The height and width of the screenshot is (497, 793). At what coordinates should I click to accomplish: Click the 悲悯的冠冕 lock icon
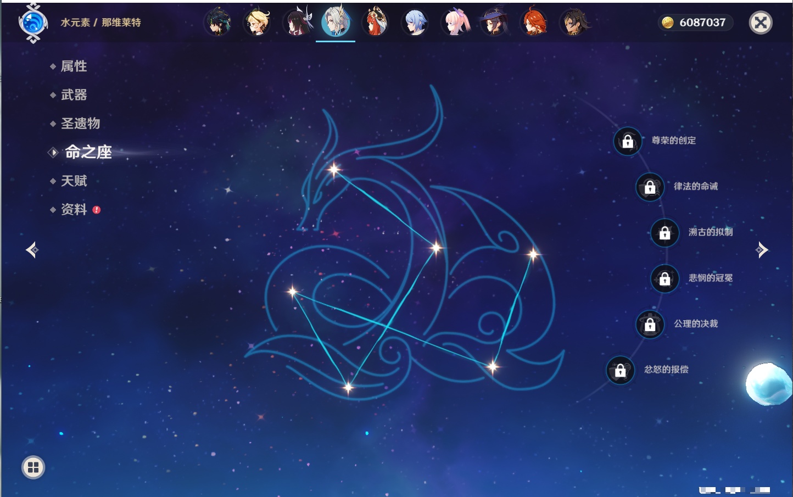tap(665, 278)
